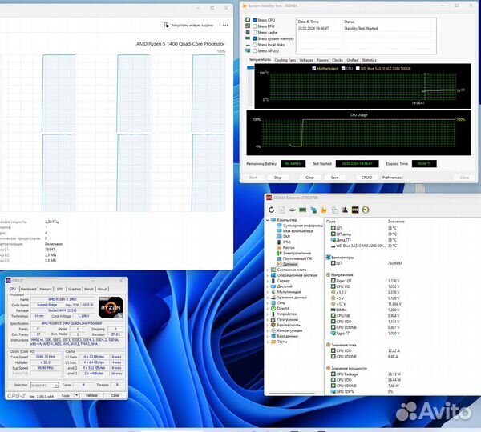Click the green memory module icon in AIDA64 toolbar

pos(303,210)
